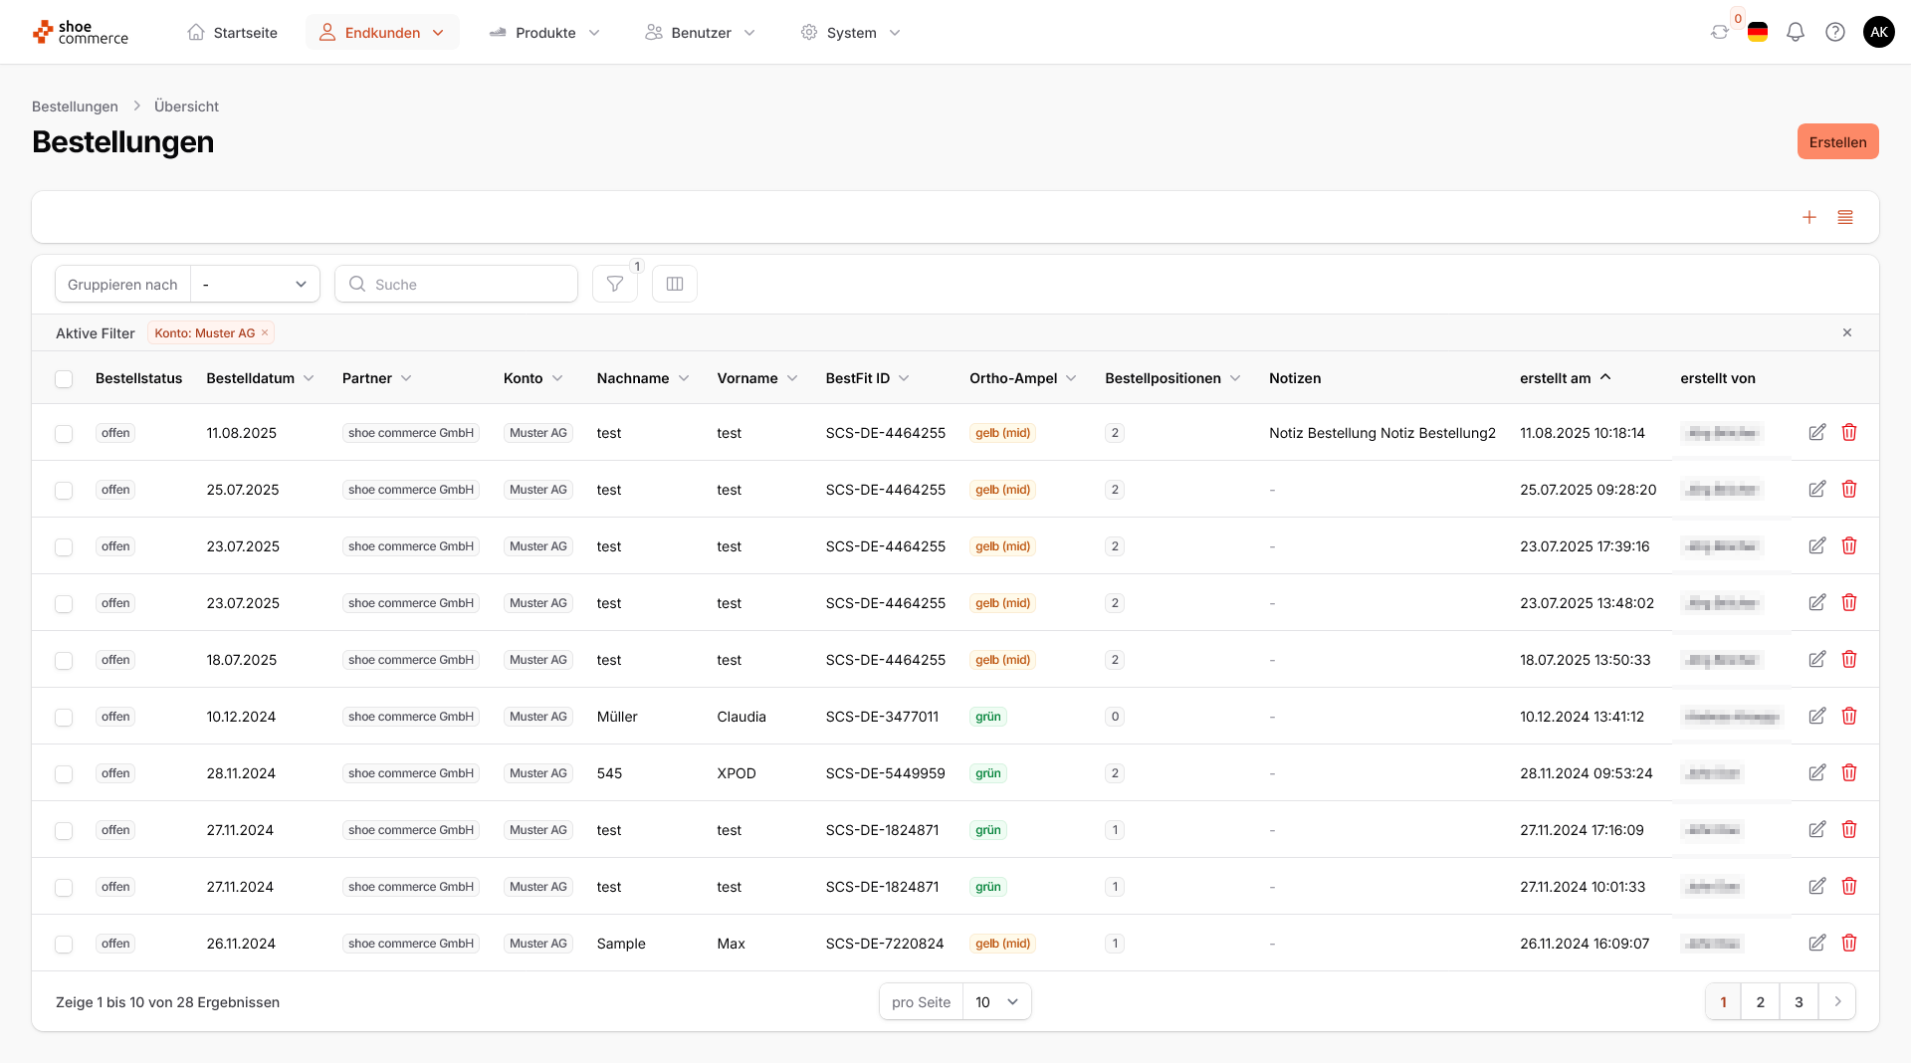Toggle the select-all checkbox in header
This screenshot has height=1063, width=1911.
coord(64,379)
